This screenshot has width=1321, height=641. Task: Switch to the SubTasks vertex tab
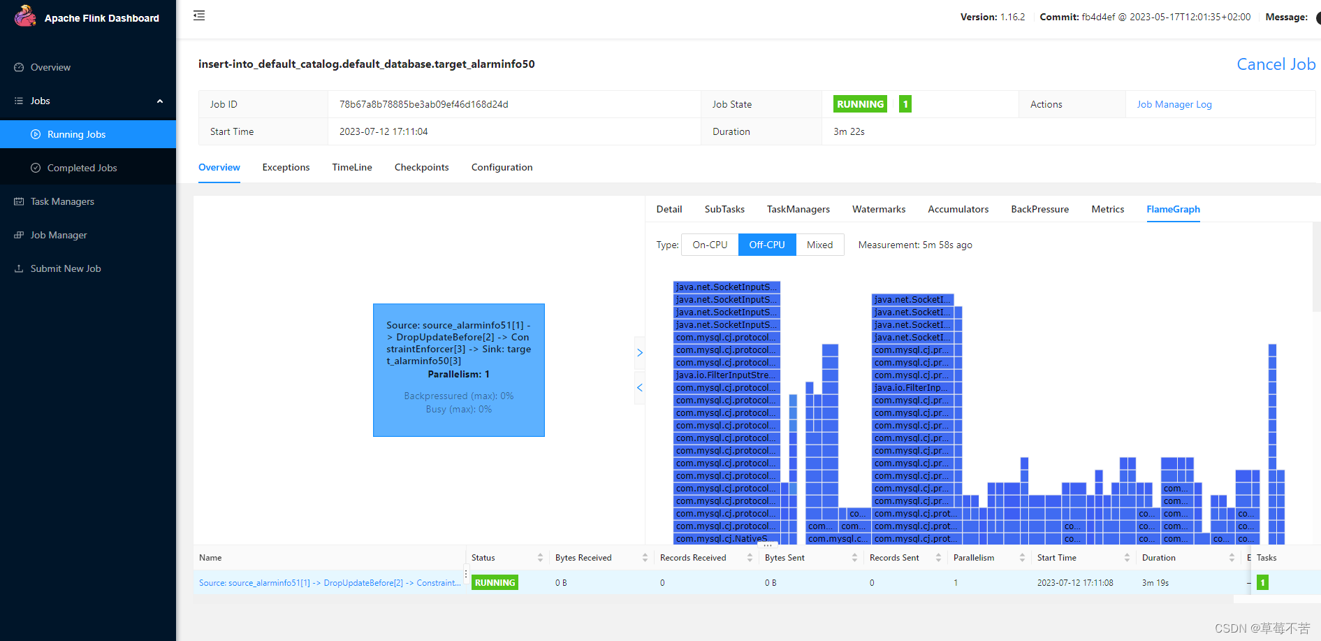pos(724,209)
